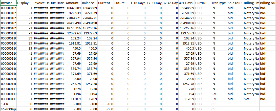Click the 1-CR invoice cell
This screenshot has height=111, width=276.
click(8, 104)
